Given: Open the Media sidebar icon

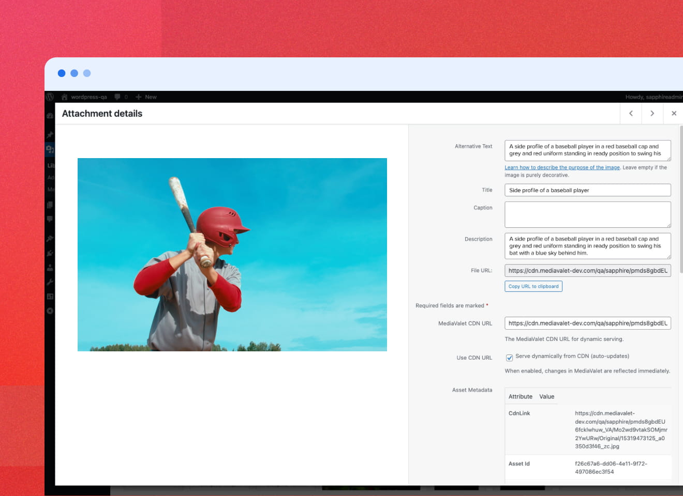Looking at the screenshot, I should coord(50,149).
